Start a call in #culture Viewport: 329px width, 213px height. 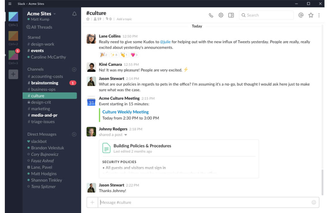pos(211,15)
